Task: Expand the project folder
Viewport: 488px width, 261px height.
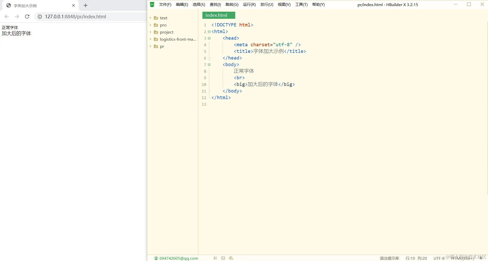Action: (x=150, y=32)
